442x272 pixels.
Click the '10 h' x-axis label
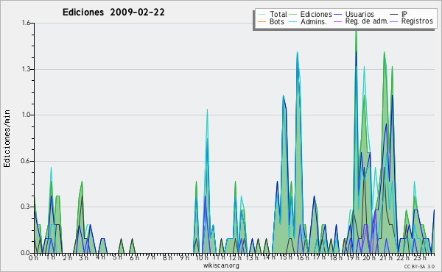pyautogui.click(x=202, y=257)
